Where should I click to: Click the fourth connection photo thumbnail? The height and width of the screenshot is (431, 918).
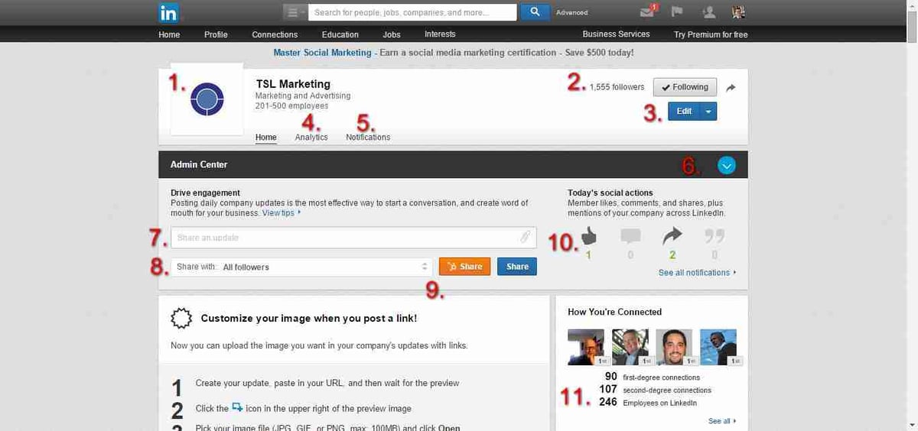click(x=718, y=347)
